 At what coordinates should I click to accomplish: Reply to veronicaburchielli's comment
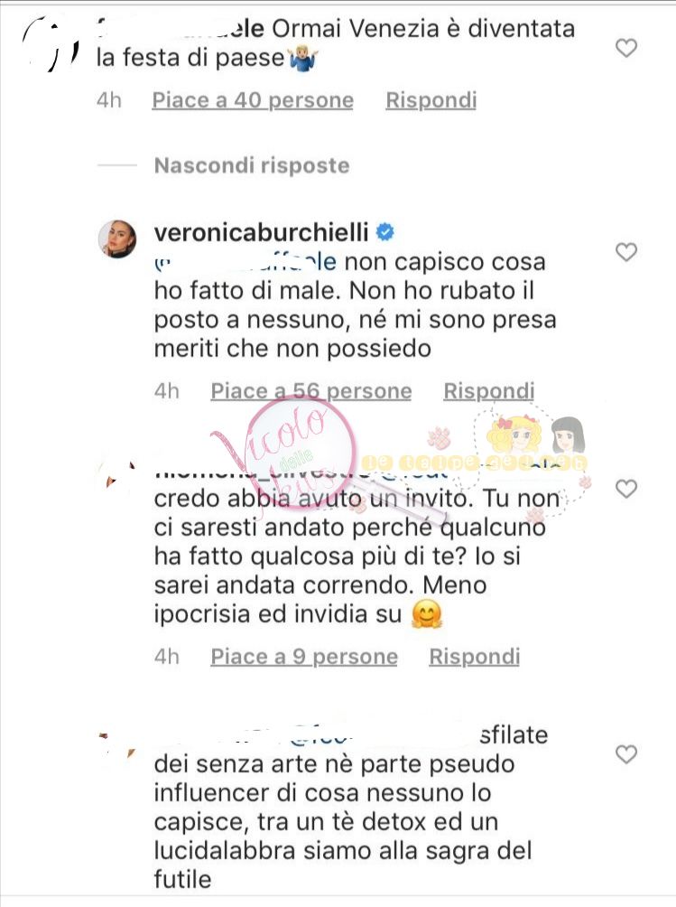[489, 391]
